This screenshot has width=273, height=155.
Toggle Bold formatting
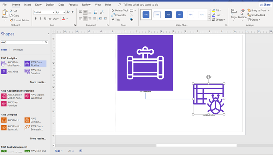[36, 19]
